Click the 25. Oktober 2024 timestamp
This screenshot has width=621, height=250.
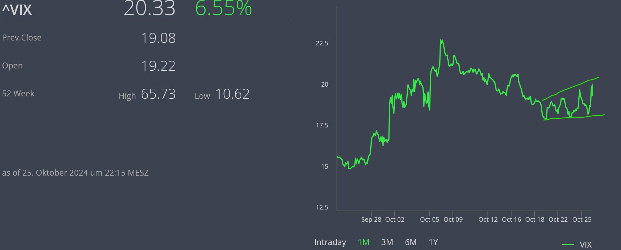coord(75,173)
